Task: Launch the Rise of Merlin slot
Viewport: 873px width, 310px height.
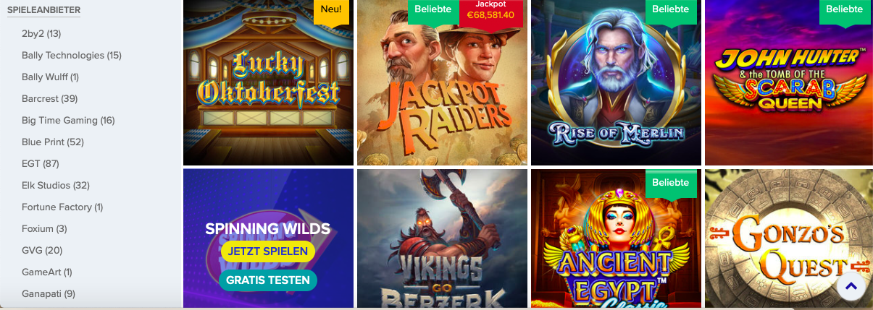Action: pyautogui.click(x=616, y=82)
